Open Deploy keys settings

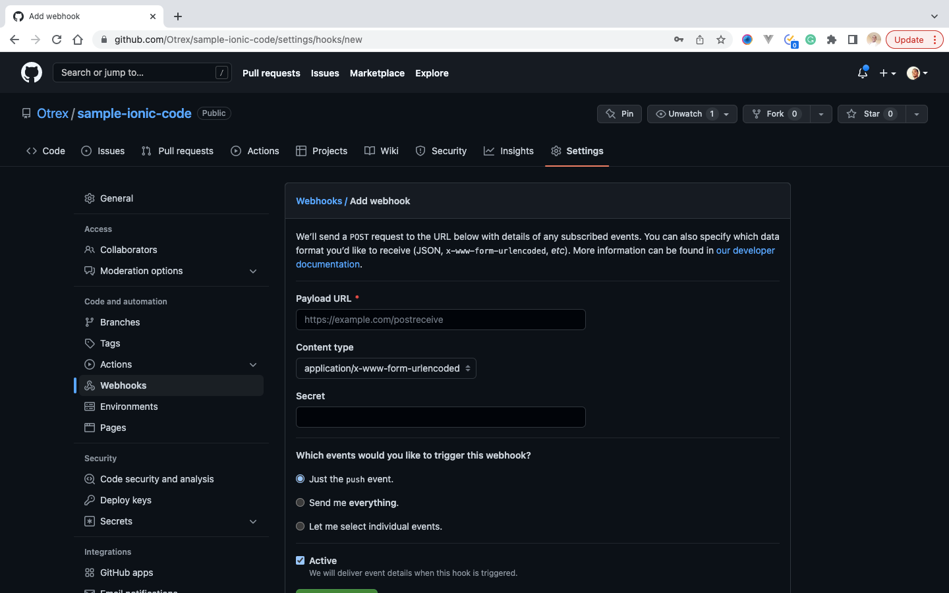(171, 500)
